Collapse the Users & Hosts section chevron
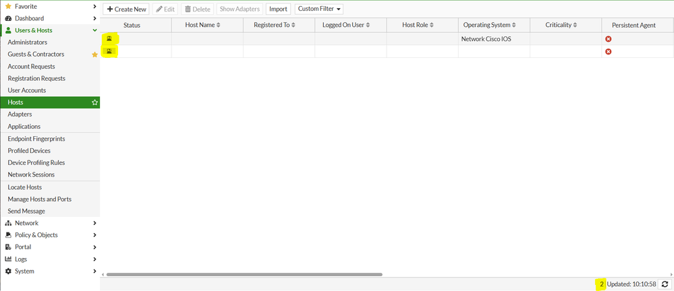The width and height of the screenshot is (674, 291). tap(94, 30)
